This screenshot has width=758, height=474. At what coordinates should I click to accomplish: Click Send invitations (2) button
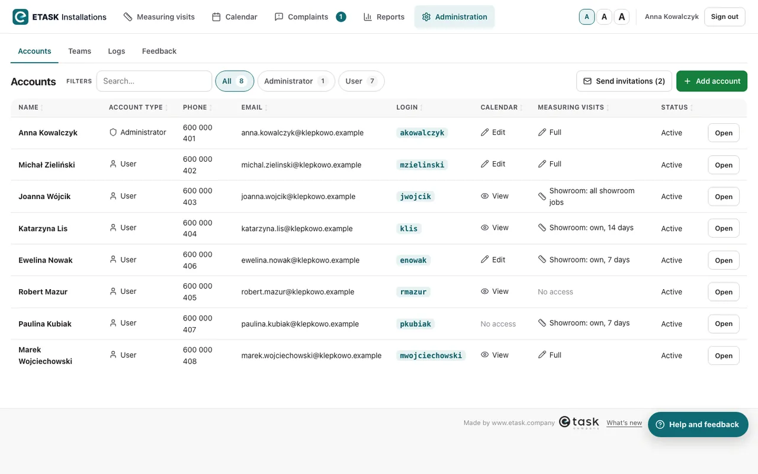click(x=624, y=81)
